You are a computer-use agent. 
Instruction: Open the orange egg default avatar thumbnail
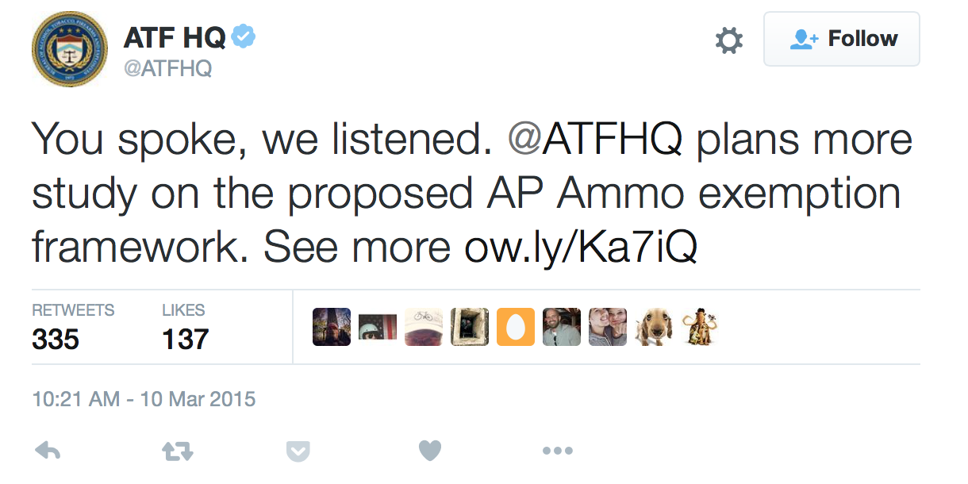point(515,327)
